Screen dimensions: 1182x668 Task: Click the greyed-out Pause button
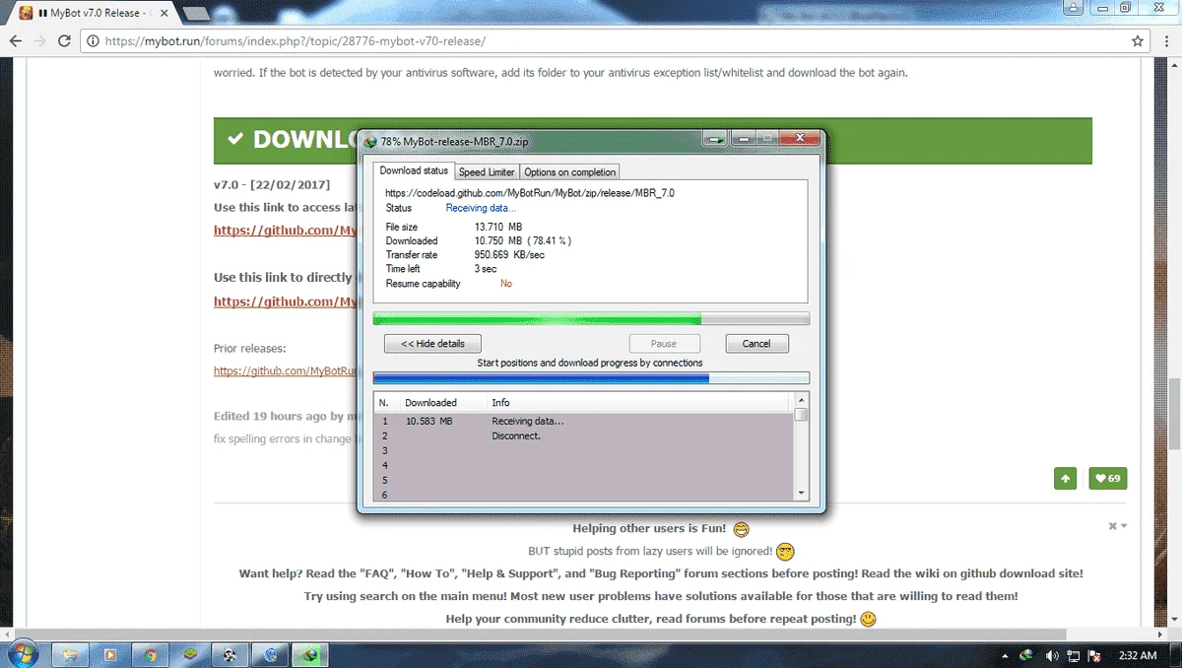pos(664,344)
